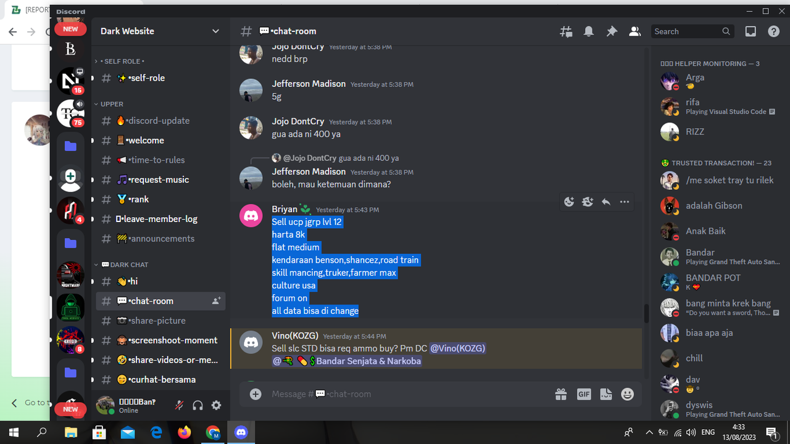Add reaction to Briyan's message
Image resolution: width=790 pixels, height=444 pixels.
(569, 202)
